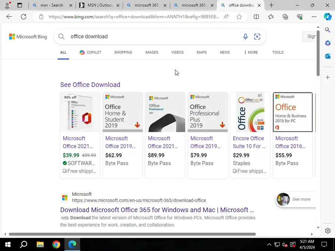Open the COPILOT search tab
335x251 pixels.
(90, 52)
